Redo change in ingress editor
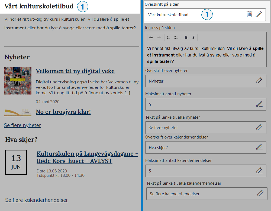This screenshot has height=211, width=271. (159, 37)
